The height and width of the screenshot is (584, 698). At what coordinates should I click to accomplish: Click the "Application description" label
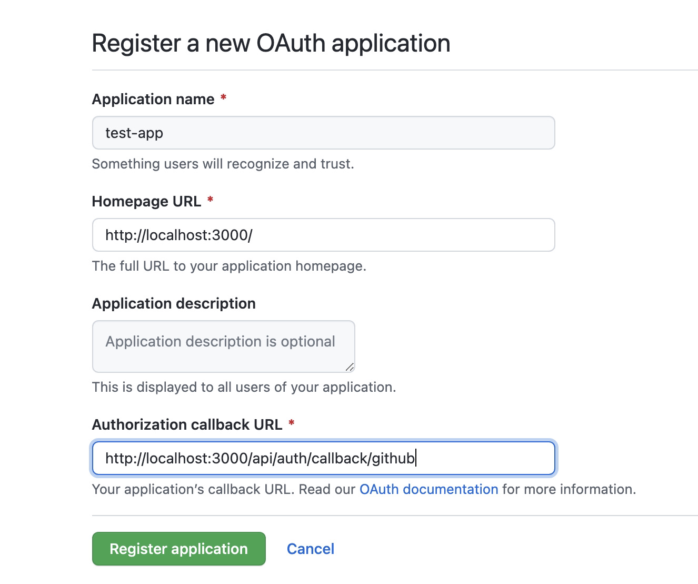tap(174, 303)
